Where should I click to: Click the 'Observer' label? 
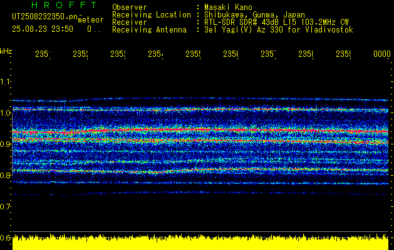click(130, 7)
